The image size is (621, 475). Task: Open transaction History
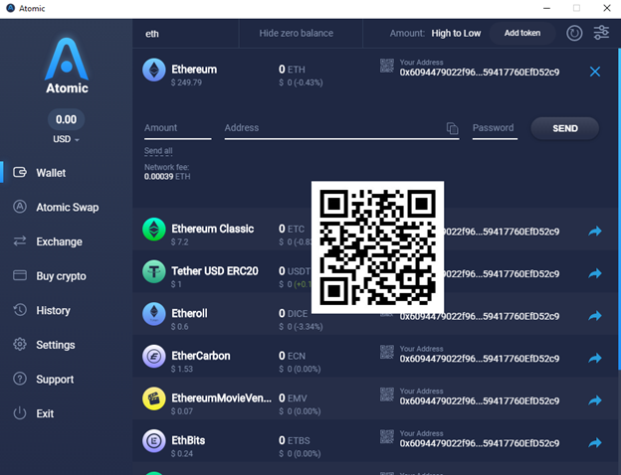53,310
